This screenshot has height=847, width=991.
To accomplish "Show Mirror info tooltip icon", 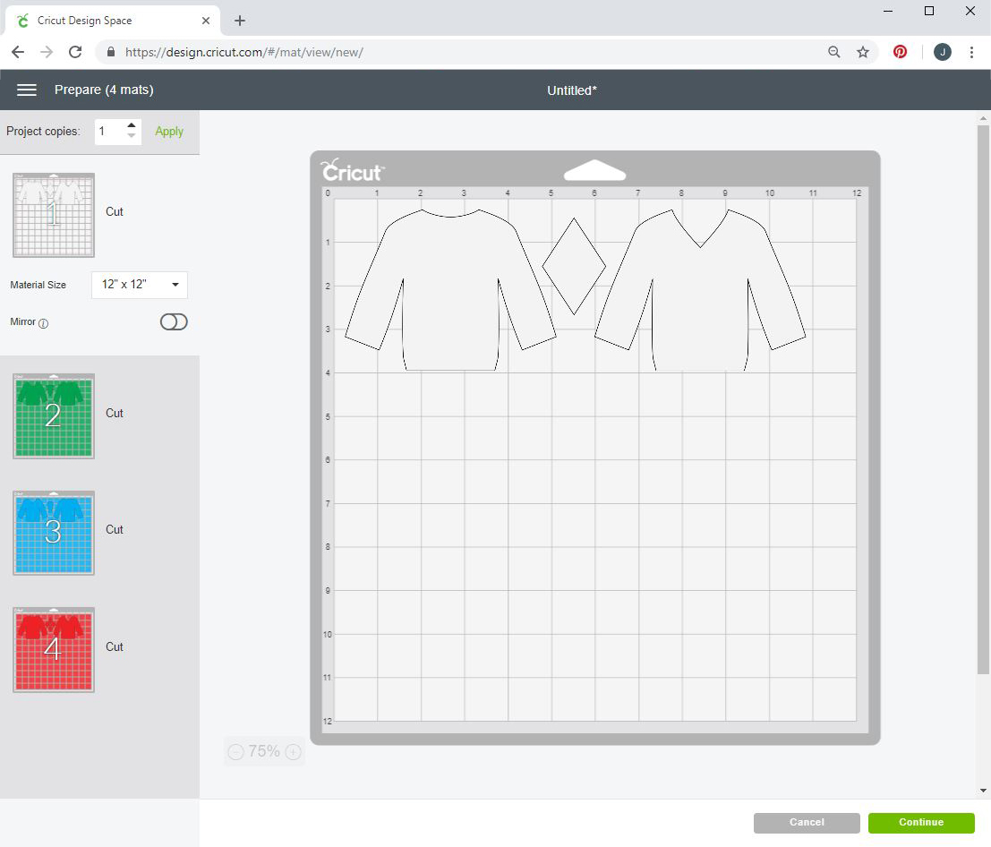I will 44,323.
